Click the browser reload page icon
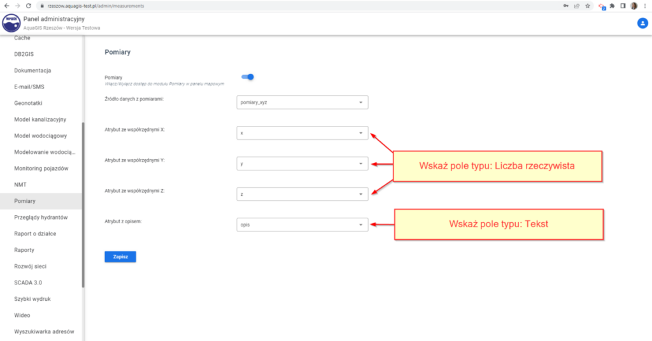This screenshot has width=652, height=341. click(x=28, y=6)
